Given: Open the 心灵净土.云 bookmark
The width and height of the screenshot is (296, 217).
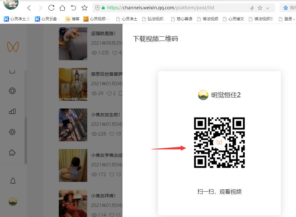Looking at the screenshot, I should click(x=17, y=19).
